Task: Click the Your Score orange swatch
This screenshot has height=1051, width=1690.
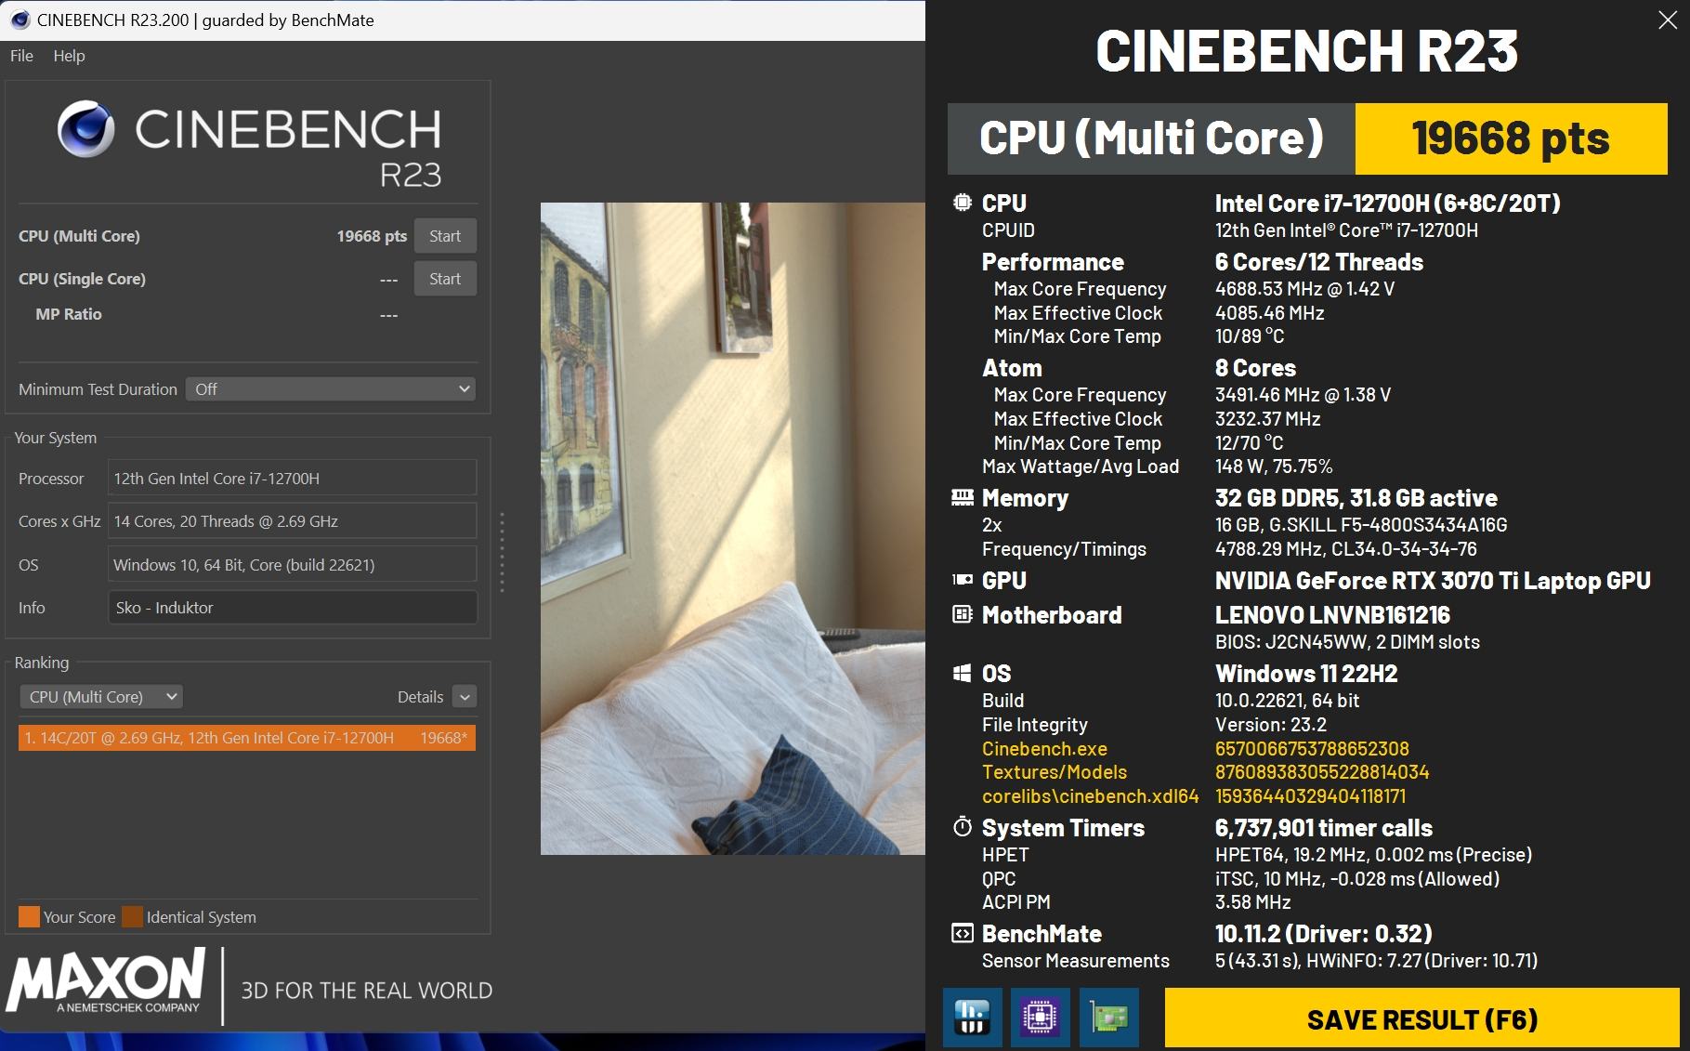Action: [x=29, y=917]
